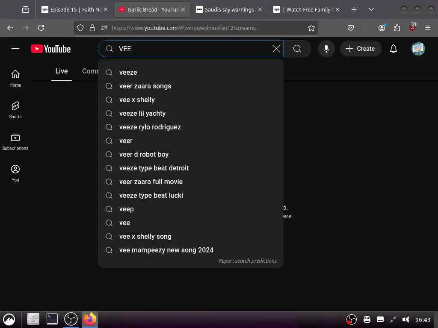Open the Firefox account icon
Image resolution: width=438 pixels, height=328 pixels.
tap(382, 28)
